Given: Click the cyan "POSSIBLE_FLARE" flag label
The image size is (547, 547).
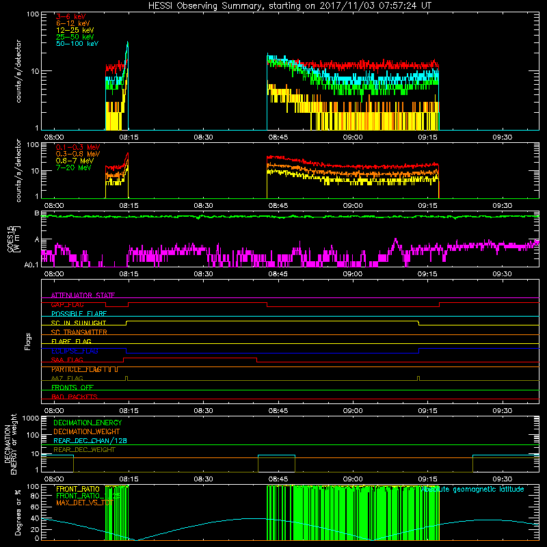Looking at the screenshot, I should coord(79,314).
